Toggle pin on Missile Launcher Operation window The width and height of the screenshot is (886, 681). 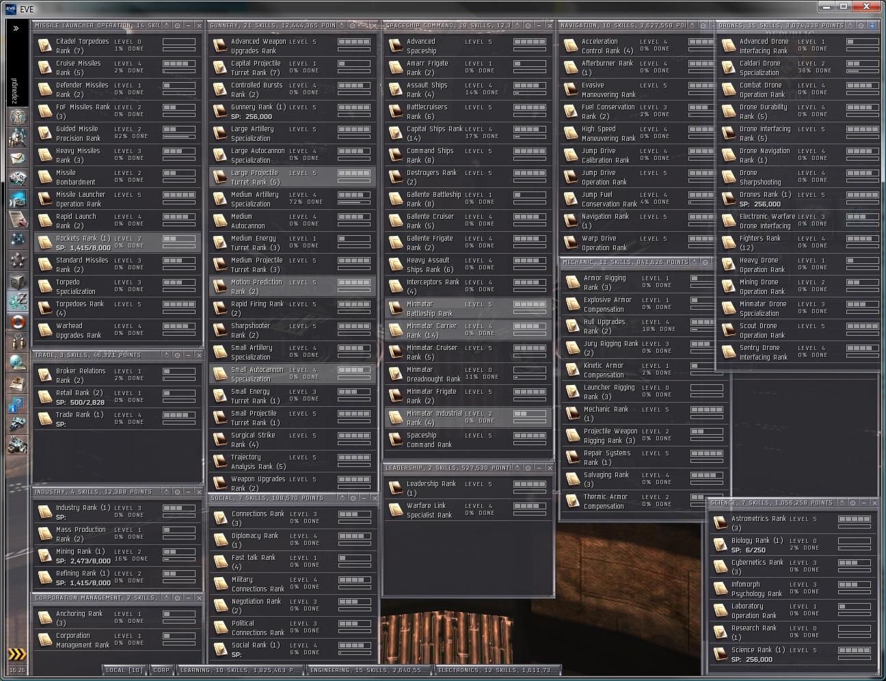[177, 25]
